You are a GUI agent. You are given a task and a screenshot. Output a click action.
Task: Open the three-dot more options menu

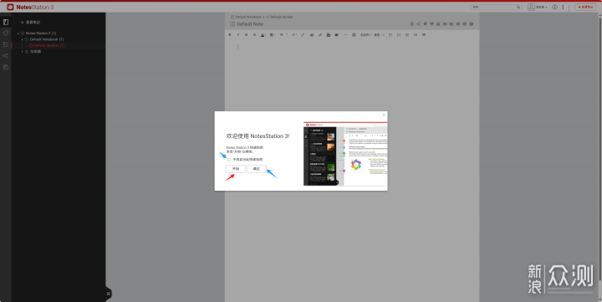point(564,7)
